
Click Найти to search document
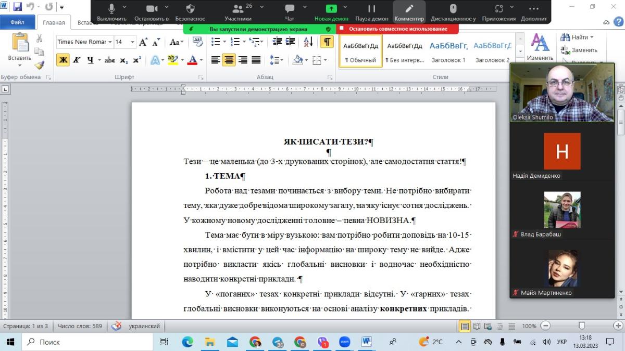pos(577,37)
